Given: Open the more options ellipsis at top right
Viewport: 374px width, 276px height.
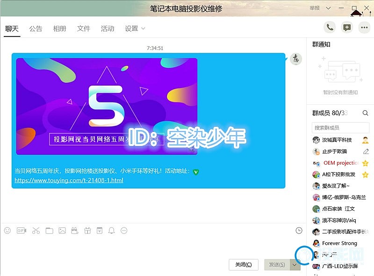Looking at the screenshot, I should tap(364, 28).
